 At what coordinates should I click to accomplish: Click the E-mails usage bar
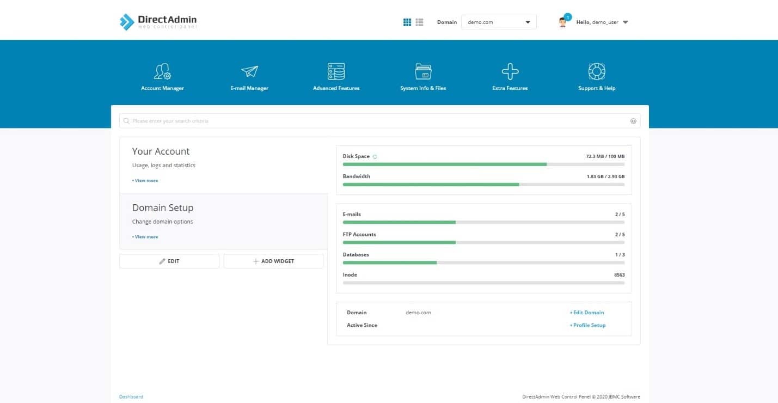(x=483, y=222)
